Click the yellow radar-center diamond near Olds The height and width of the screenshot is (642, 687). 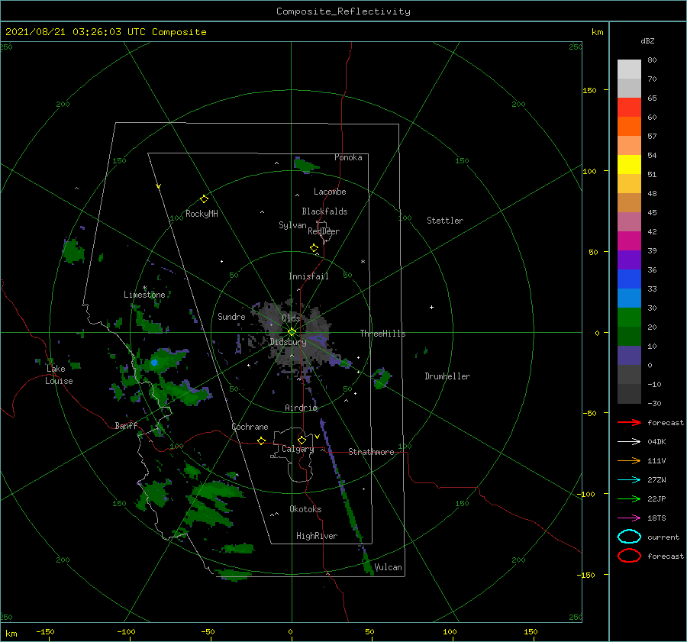tap(292, 332)
